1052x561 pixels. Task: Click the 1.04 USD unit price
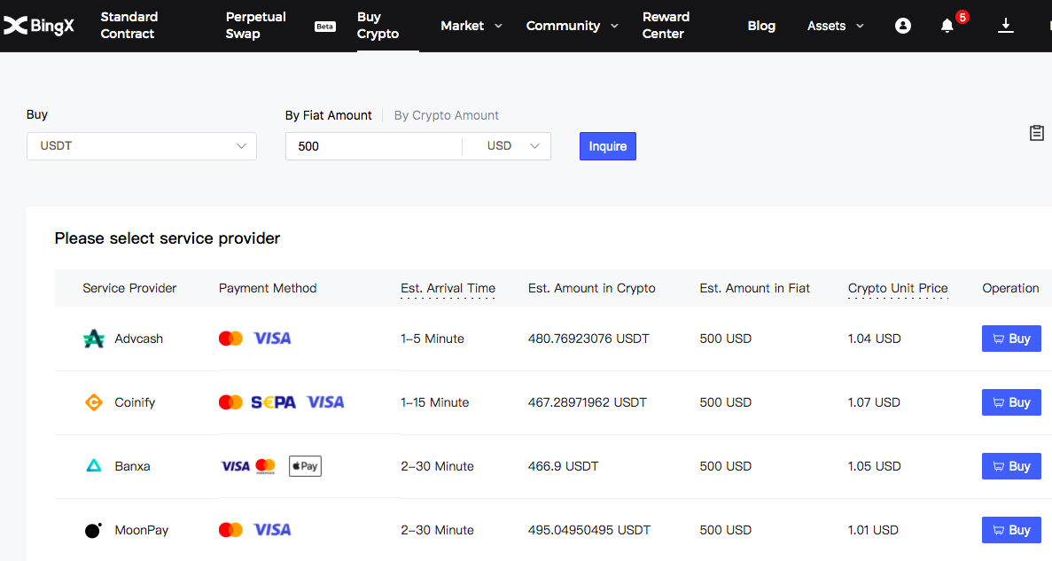874,339
